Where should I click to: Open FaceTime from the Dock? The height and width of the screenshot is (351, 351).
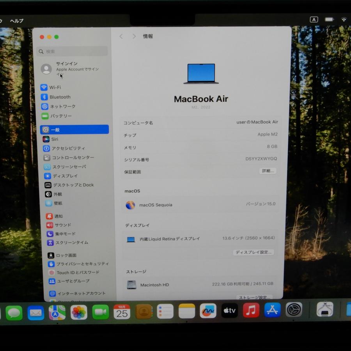(x=101, y=312)
